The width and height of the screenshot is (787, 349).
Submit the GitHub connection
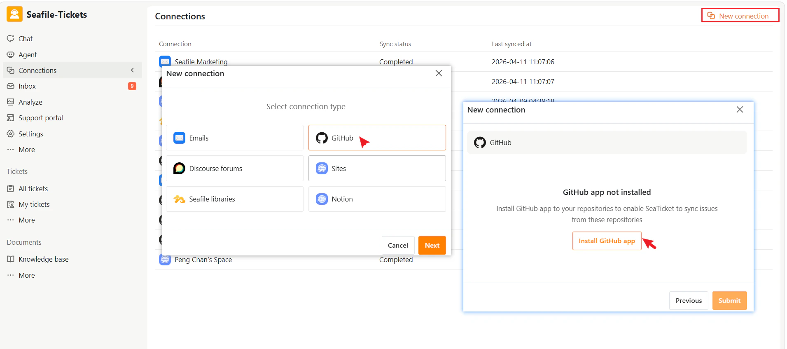[x=729, y=300]
